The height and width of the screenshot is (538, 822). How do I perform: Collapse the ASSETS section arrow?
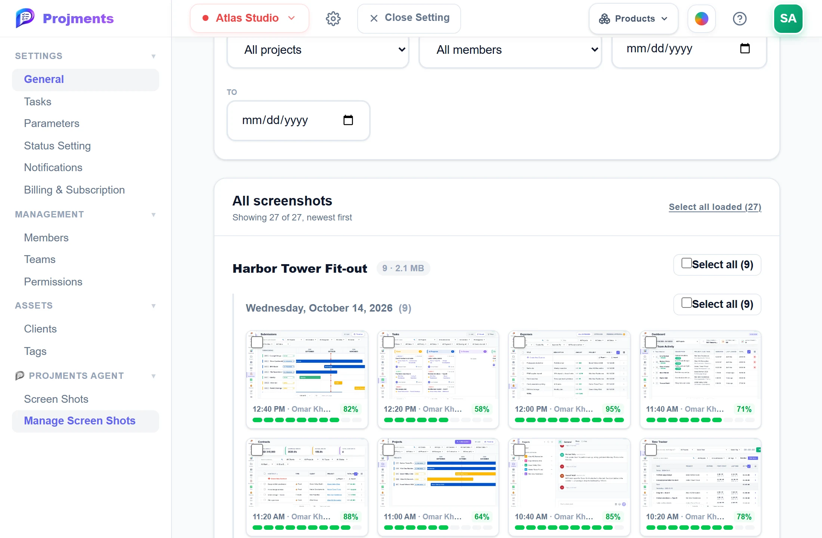[153, 306]
